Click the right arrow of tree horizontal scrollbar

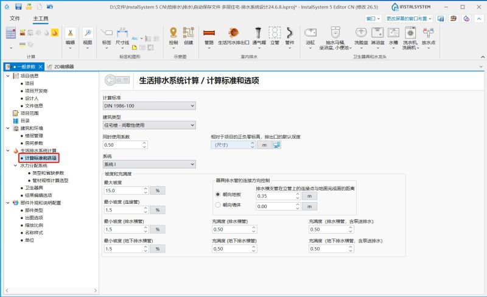(96, 291)
